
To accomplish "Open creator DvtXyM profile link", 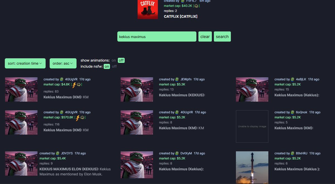I will (x=186, y=153).
